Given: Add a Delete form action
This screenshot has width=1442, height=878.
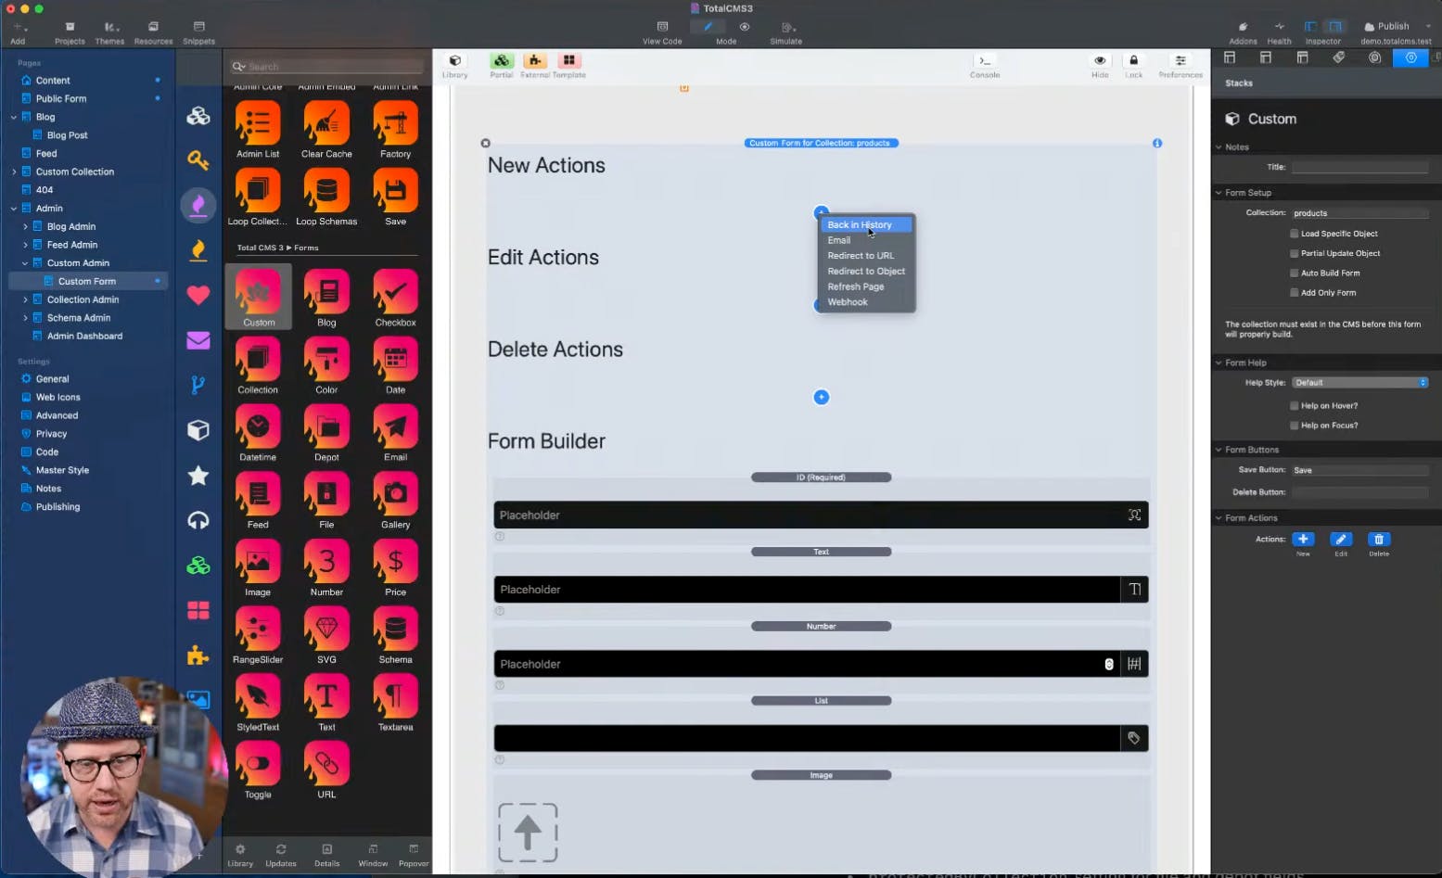Looking at the screenshot, I should 1379,539.
